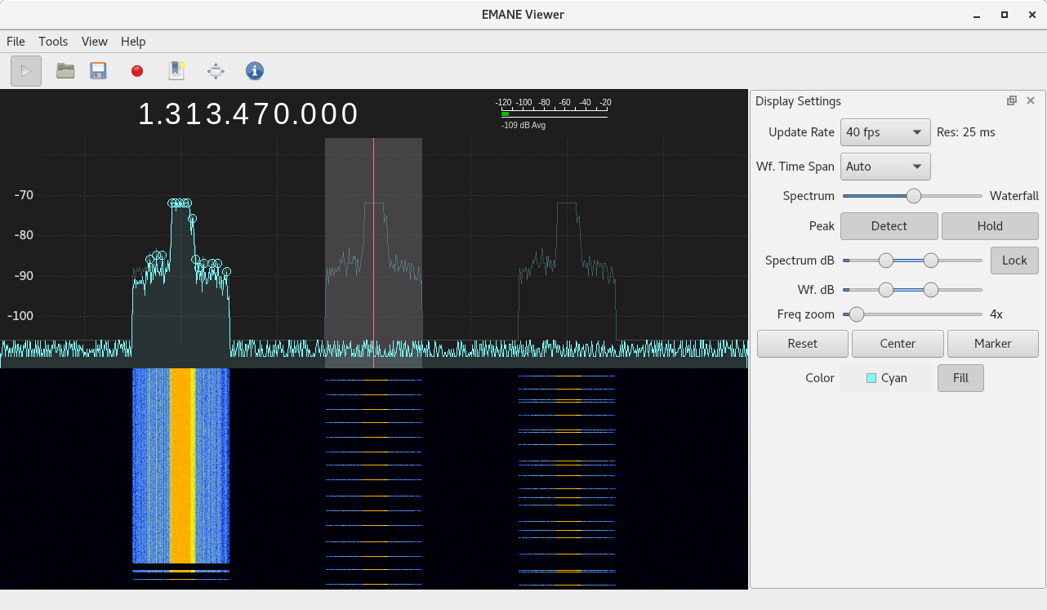Click the -100 dB axis label

20,316
